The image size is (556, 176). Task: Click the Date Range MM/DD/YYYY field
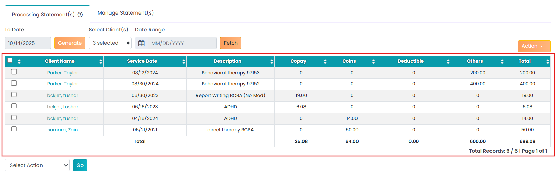coord(182,43)
